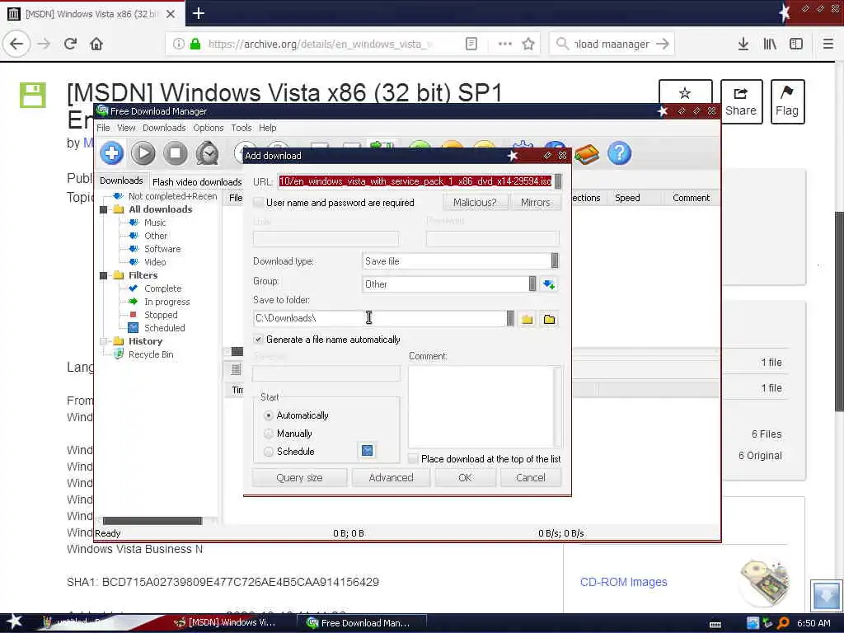Uncheck Generate a file name automatically
Screen dimensions: 844x633
[x=258, y=339]
